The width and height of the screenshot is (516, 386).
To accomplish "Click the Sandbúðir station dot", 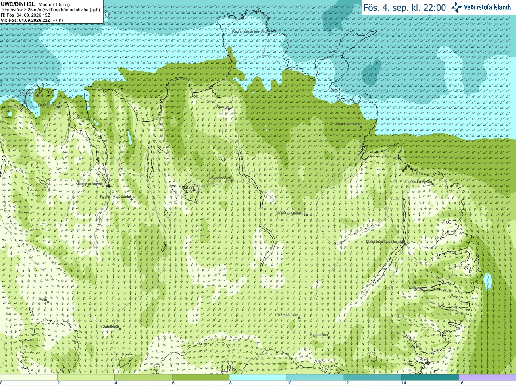I will point(119,329).
